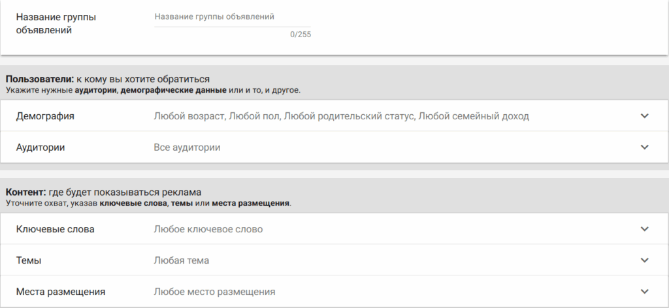
Task: Open the Темы section chevron
Action: [x=645, y=260]
